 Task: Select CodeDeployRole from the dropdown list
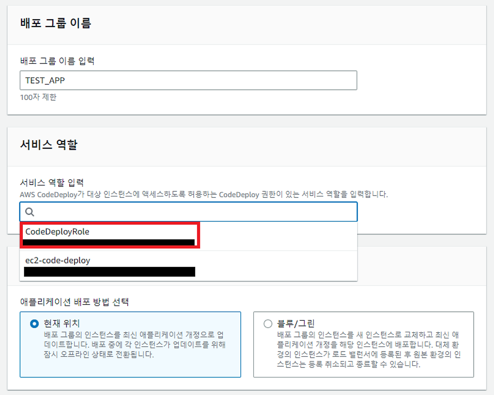[57, 232]
